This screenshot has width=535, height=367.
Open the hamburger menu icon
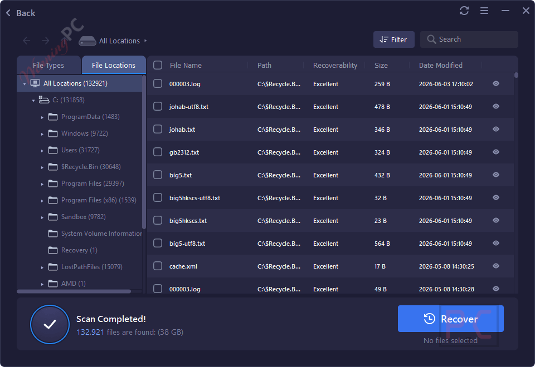point(484,11)
